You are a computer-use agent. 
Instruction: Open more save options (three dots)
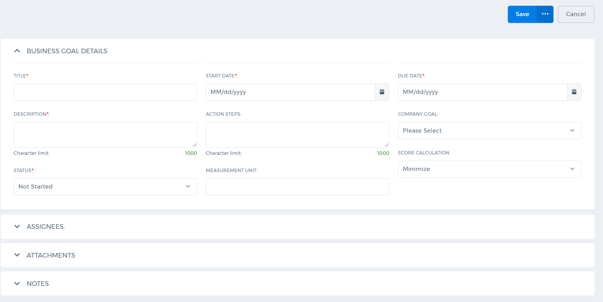(x=545, y=14)
